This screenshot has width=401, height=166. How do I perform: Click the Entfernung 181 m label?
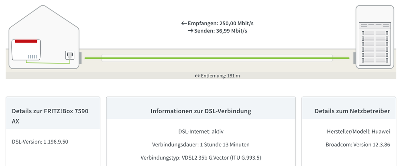[x=220, y=76]
